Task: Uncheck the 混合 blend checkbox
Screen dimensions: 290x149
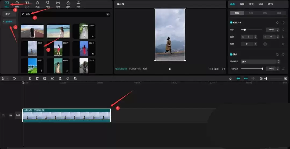Action: coord(231,54)
